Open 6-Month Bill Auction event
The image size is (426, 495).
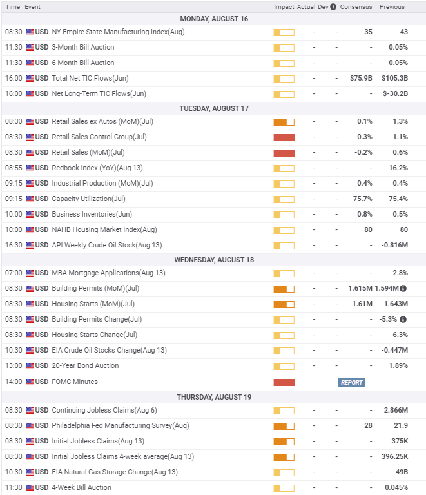pos(83,63)
